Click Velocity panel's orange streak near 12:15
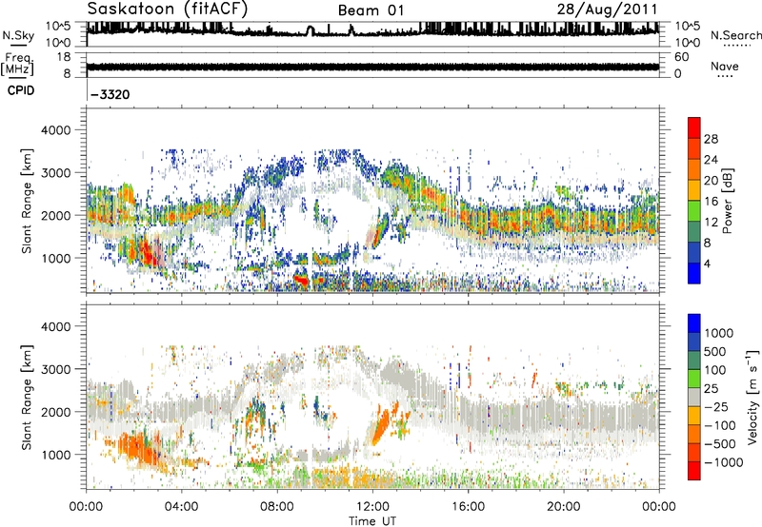Image resolution: width=762 pixels, height=527 pixels. click(x=380, y=427)
